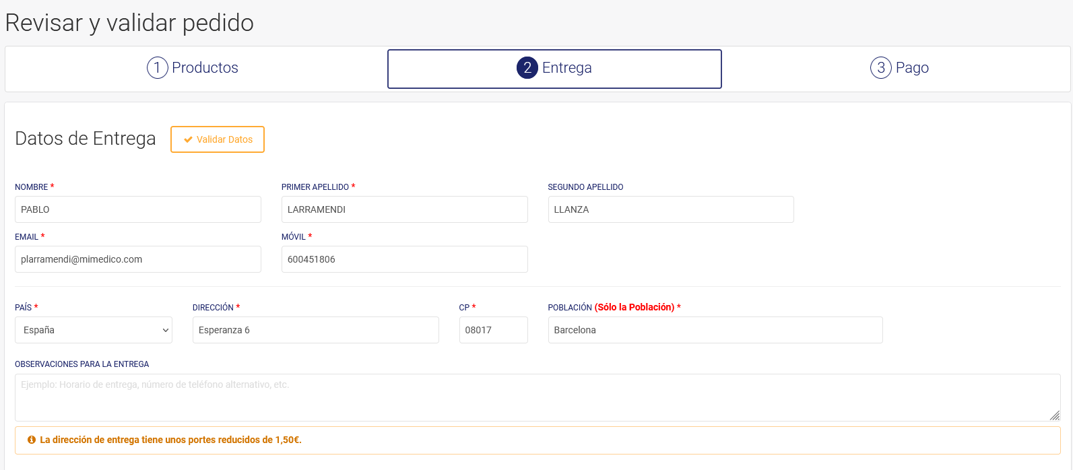Click the Segundo Apellido field with LLANZA

670,209
